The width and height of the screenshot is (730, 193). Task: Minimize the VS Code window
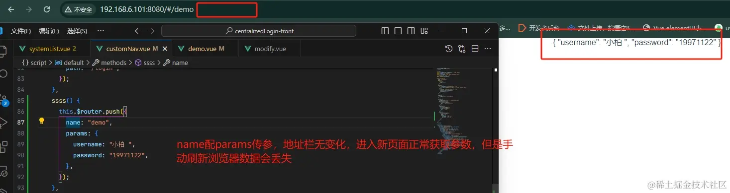tap(441, 31)
